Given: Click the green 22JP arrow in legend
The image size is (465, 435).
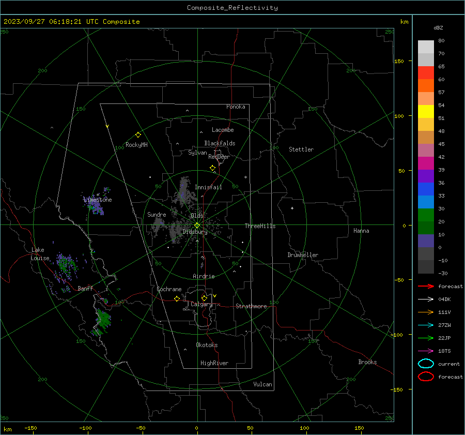Looking at the screenshot, I should (426, 338).
